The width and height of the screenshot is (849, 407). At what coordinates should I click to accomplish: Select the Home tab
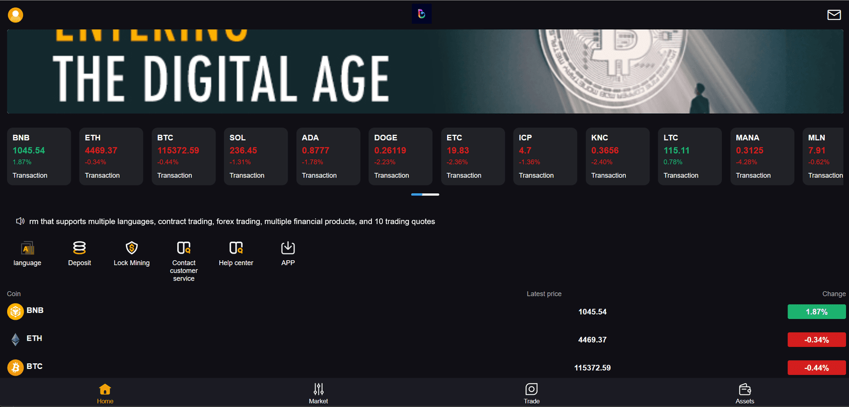[x=105, y=393]
